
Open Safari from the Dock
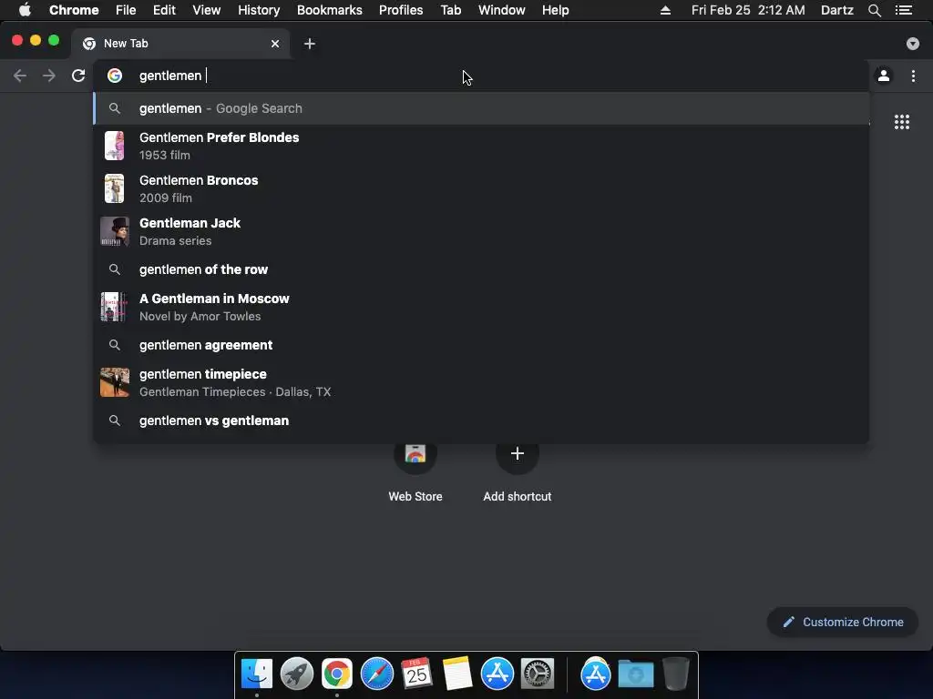[x=376, y=674]
